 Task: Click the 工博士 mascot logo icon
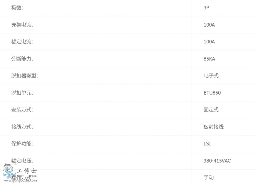tap(9, 171)
